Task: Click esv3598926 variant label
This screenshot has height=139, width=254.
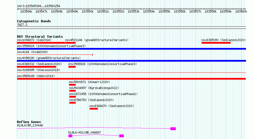Action: [102, 64]
